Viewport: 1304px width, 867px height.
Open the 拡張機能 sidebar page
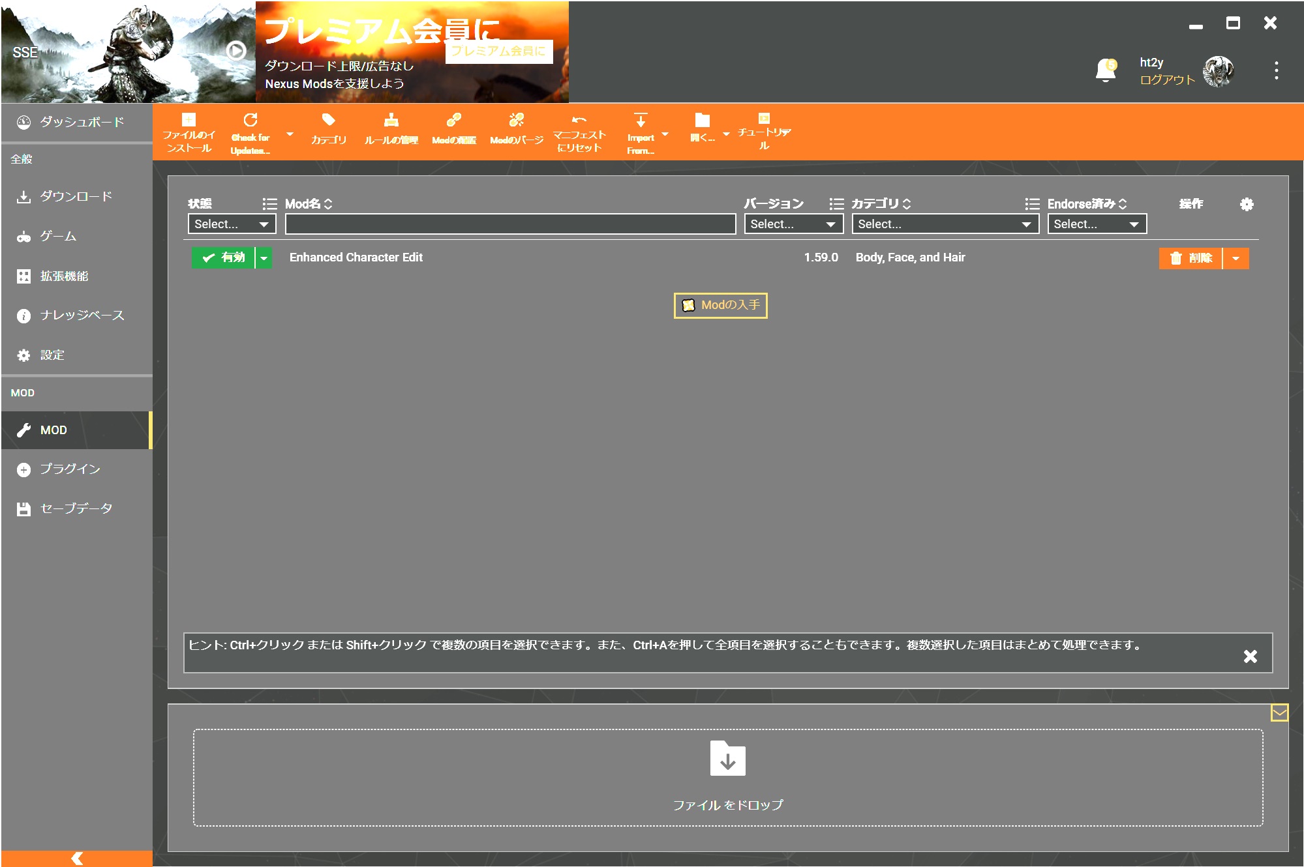tap(77, 276)
